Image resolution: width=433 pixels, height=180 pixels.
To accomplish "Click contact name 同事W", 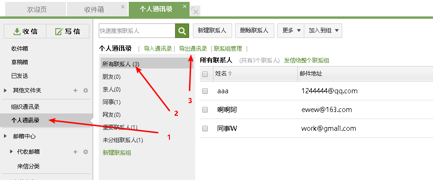I will click(227, 128).
